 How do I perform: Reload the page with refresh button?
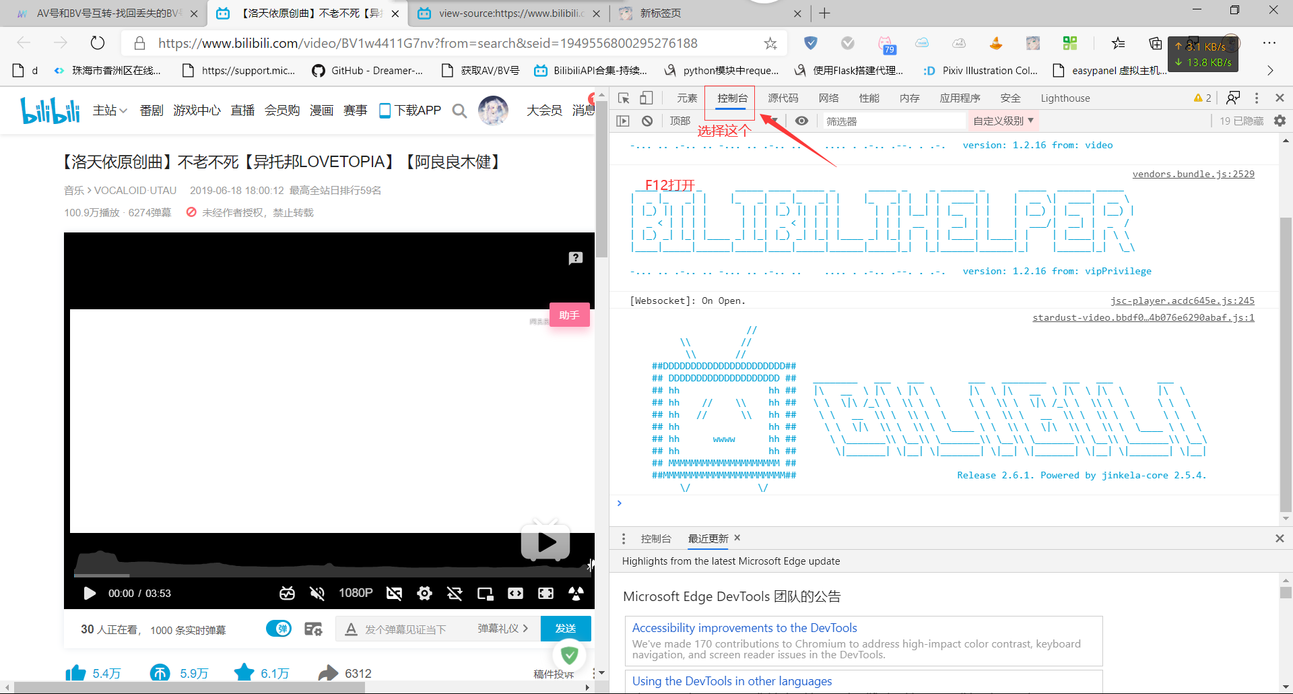[98, 43]
